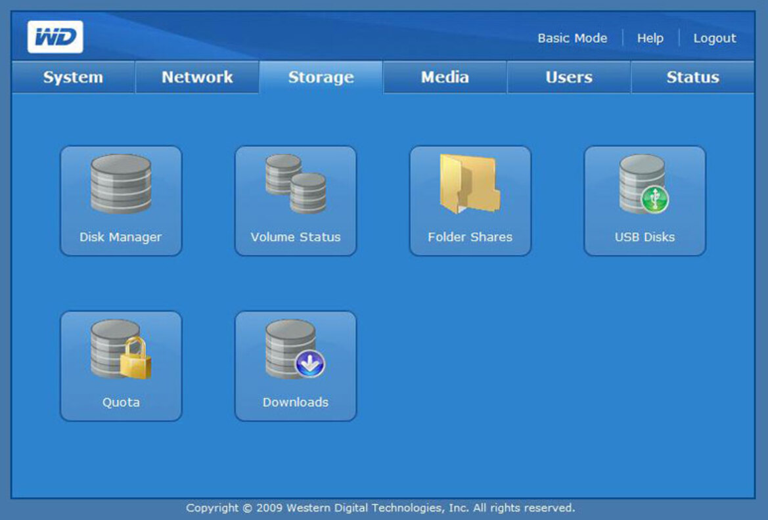
Task: Click the WD logo
Action: click(55, 36)
